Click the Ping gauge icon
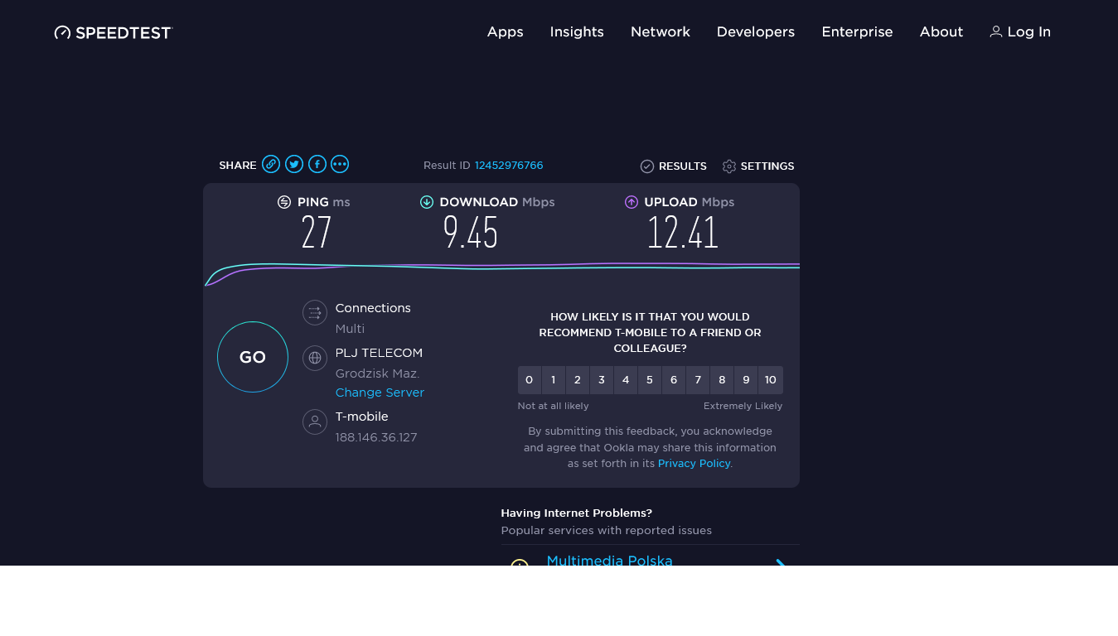Screen dimensions: 1118x636 (284, 201)
